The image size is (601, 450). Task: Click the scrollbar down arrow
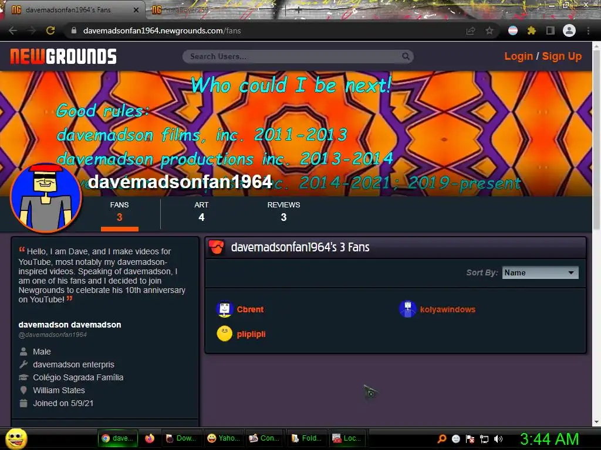pyautogui.click(x=596, y=422)
